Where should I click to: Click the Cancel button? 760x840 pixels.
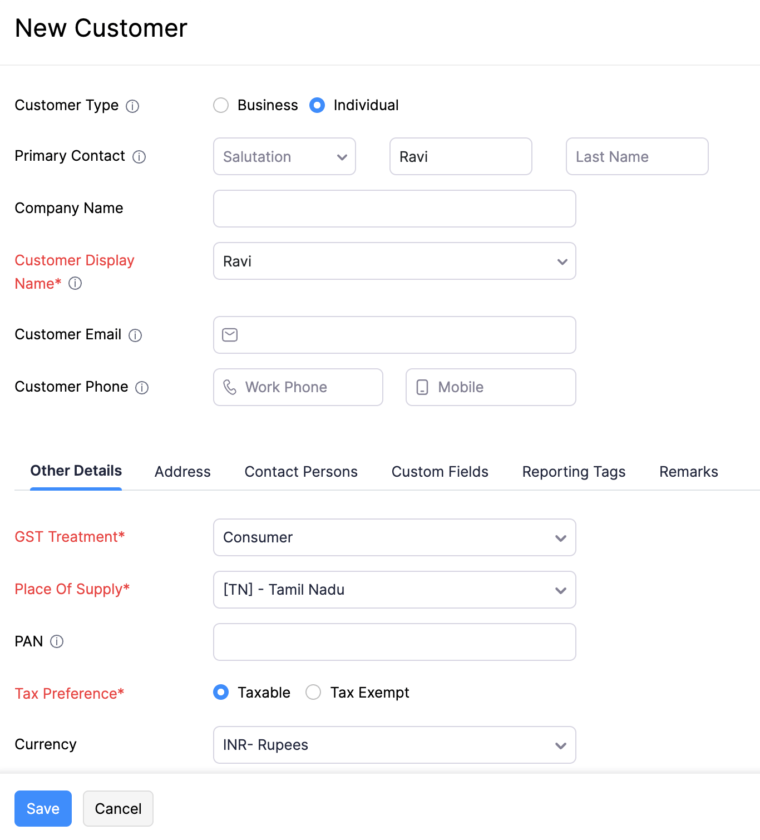click(x=118, y=808)
